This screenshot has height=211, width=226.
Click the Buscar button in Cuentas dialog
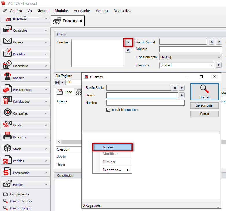[204, 92]
